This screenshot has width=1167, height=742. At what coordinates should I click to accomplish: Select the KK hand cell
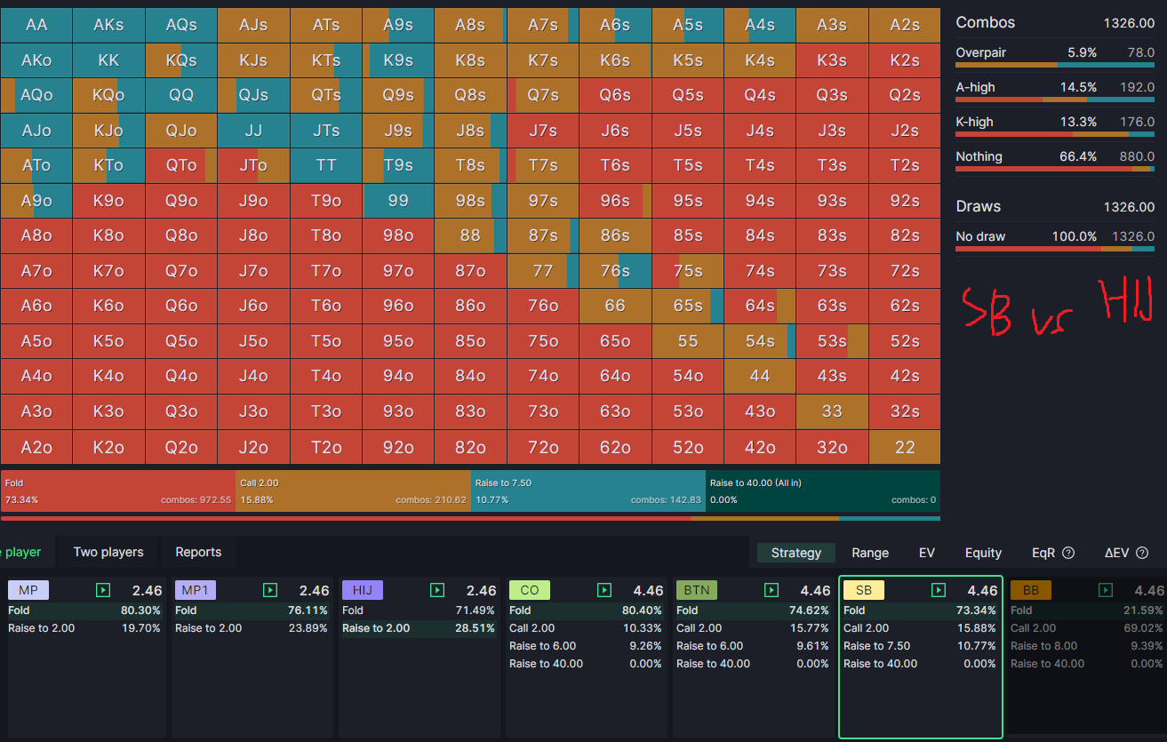click(108, 60)
